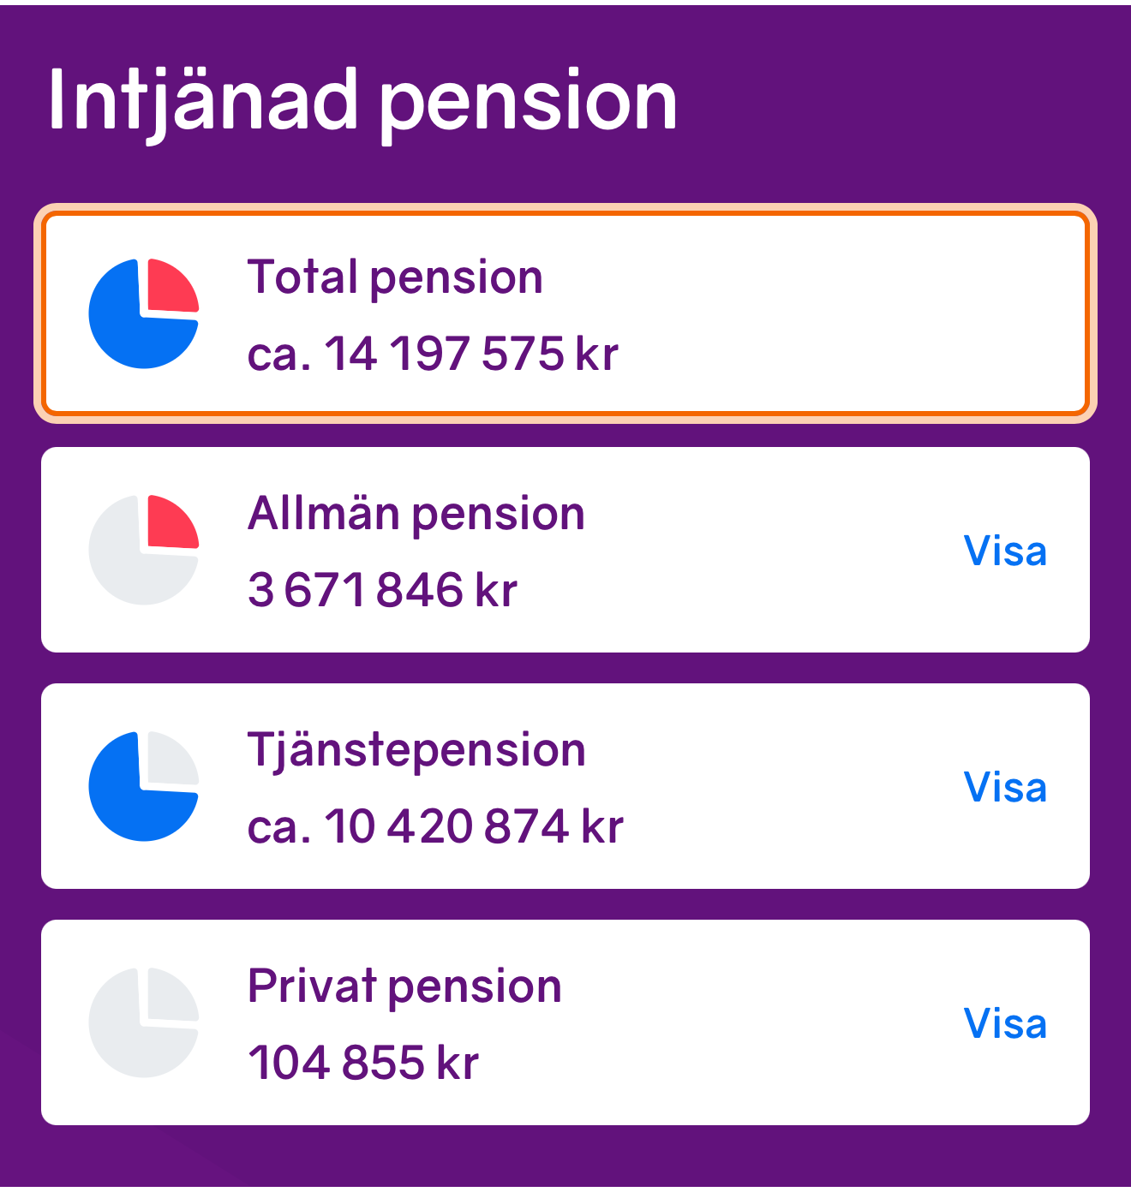The width and height of the screenshot is (1131, 1192).
Task: Click the amount ca. 14 197 575 kr
Action: pos(433,354)
